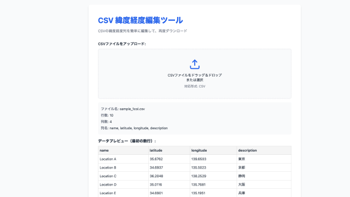The height and width of the screenshot is (197, 350).
Task: Select the 'Location C' cell
Action: 123,176
